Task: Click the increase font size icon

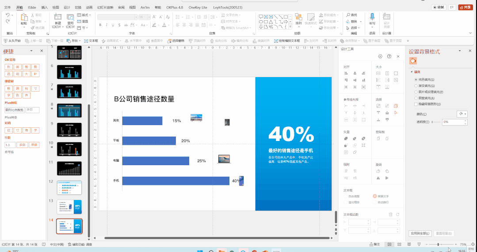Action: click(154, 17)
